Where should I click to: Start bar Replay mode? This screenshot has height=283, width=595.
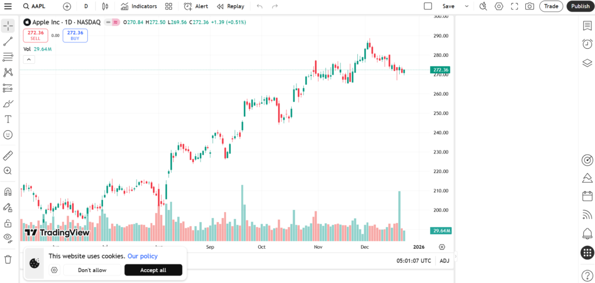tap(230, 6)
